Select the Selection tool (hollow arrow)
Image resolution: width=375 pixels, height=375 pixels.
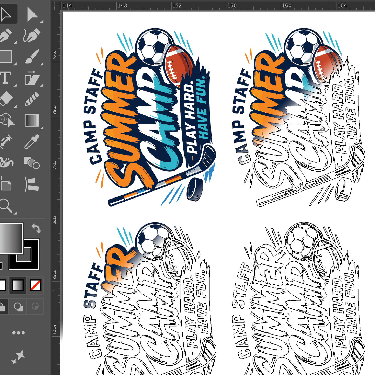pos(6,14)
